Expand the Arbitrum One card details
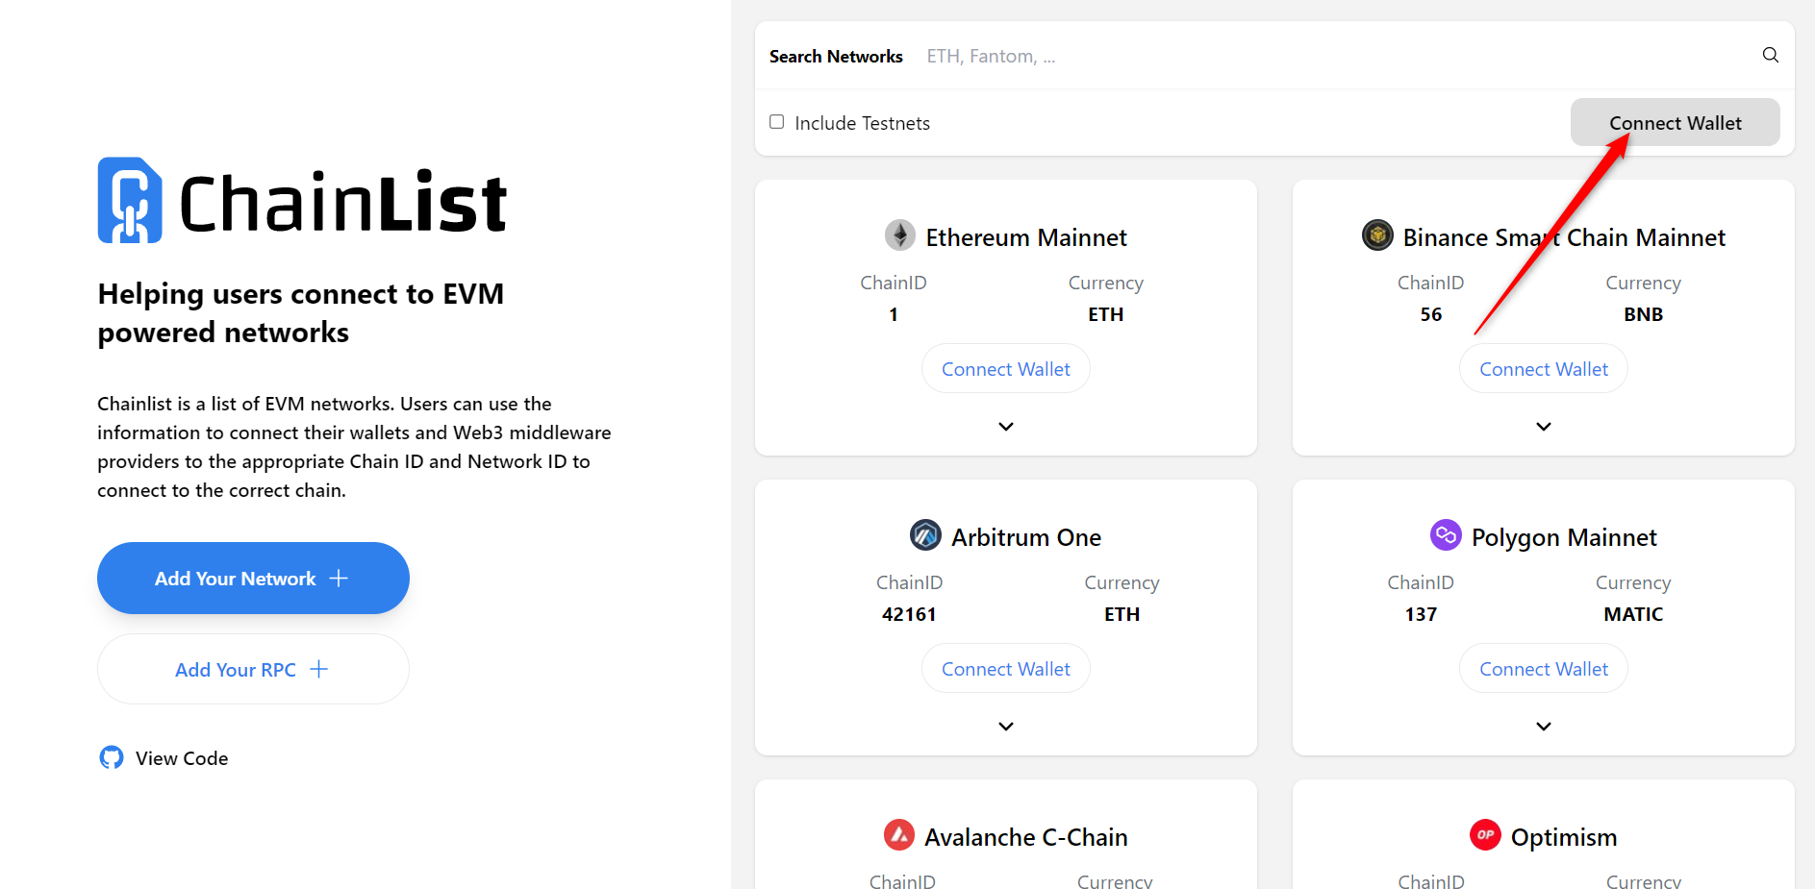1815x889 pixels. [1006, 727]
